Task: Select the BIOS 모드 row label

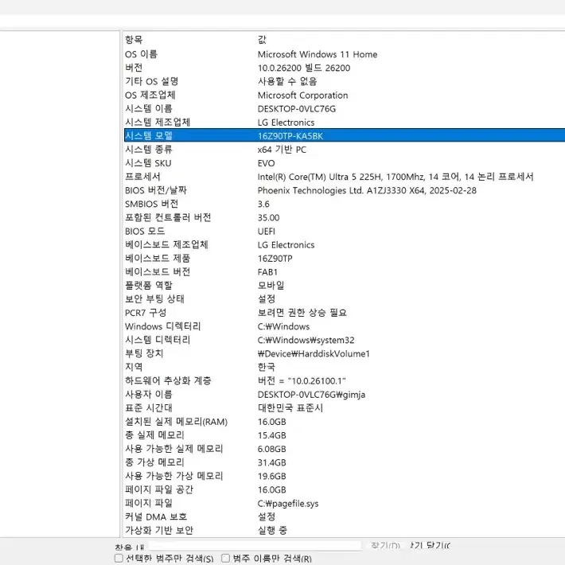Action: coord(145,231)
